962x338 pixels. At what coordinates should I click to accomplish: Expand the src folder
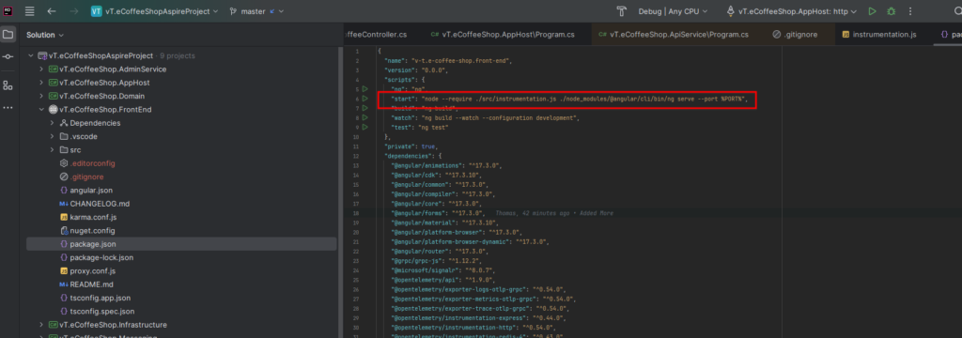pos(53,150)
